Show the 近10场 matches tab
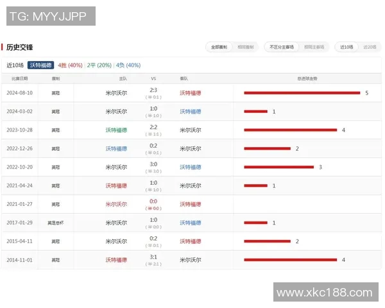385x308 pixels. tap(347, 47)
